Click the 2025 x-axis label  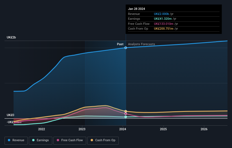point(163,129)
